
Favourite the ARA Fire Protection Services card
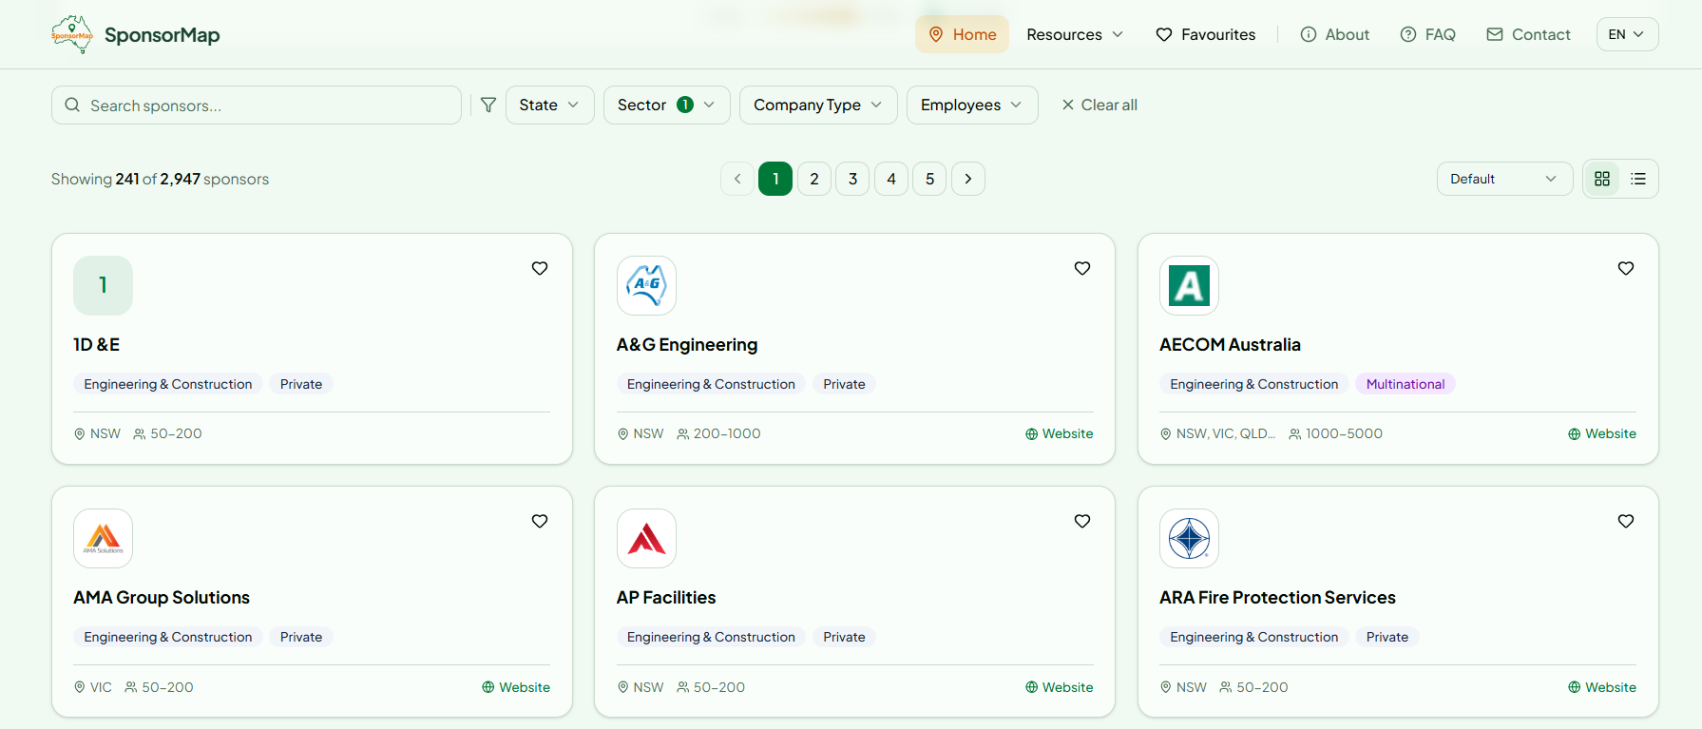click(x=1626, y=521)
